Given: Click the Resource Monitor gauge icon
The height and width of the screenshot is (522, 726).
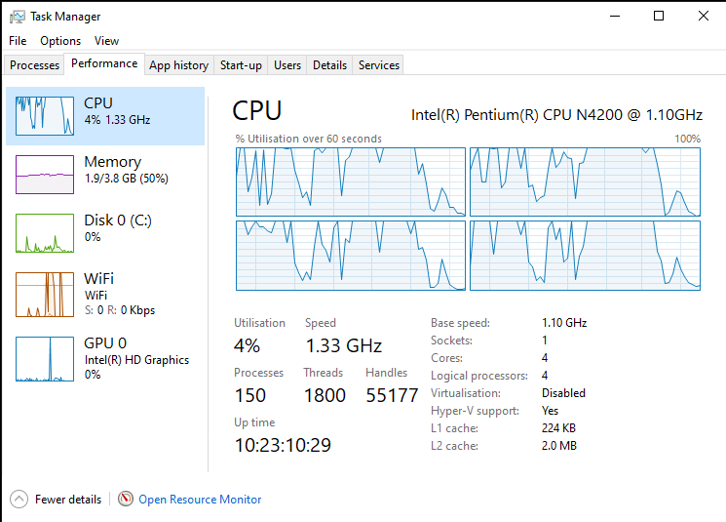Looking at the screenshot, I should (126, 499).
